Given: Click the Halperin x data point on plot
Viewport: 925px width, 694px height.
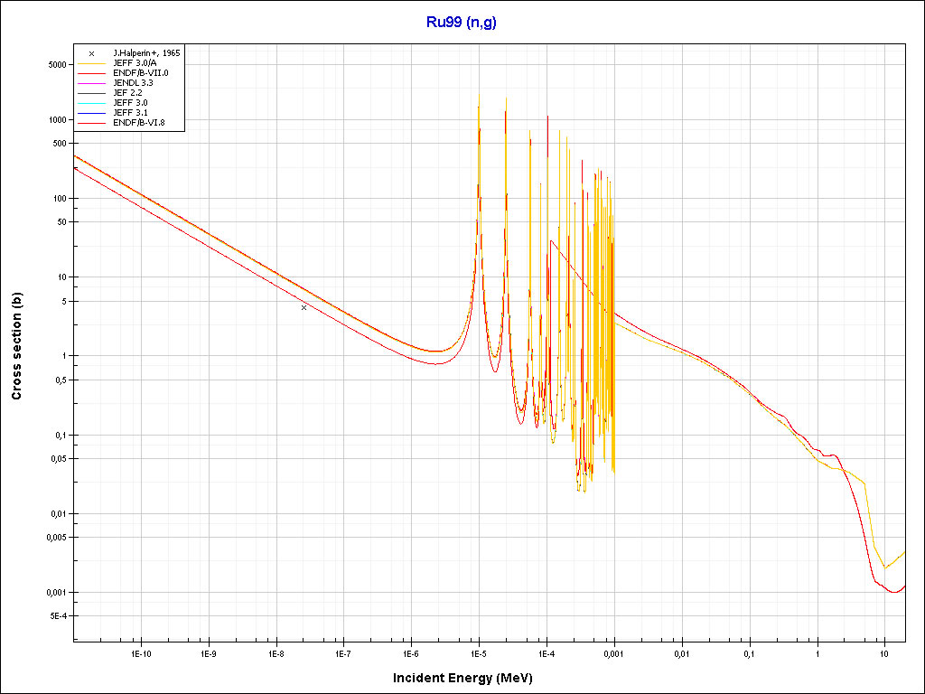Looking at the screenshot, I should click(x=304, y=307).
